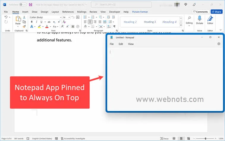Select the Format Painter brush

click(24, 26)
